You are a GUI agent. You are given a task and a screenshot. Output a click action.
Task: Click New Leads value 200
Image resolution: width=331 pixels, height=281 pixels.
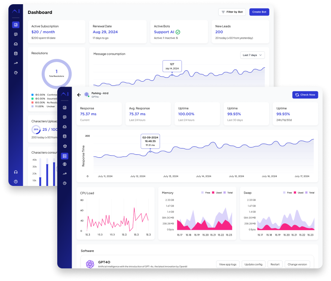click(x=219, y=32)
